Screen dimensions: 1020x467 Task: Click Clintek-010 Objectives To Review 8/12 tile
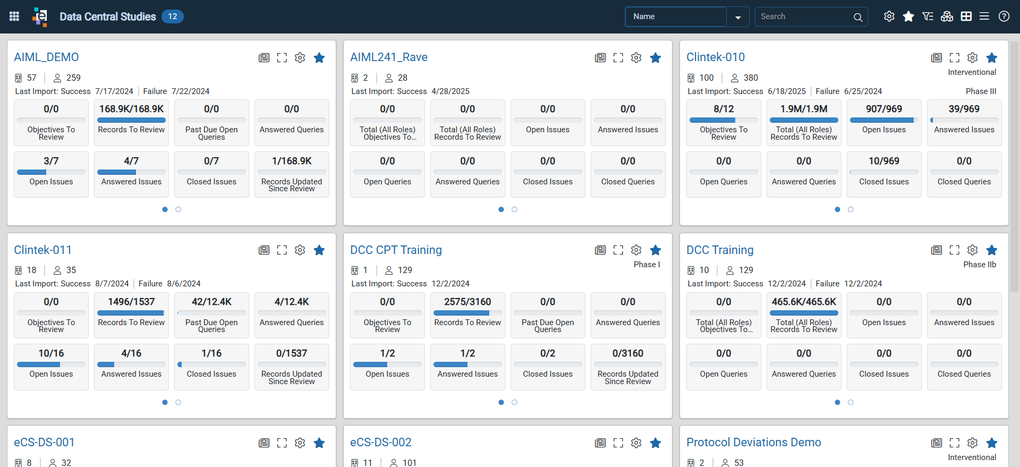724,123
